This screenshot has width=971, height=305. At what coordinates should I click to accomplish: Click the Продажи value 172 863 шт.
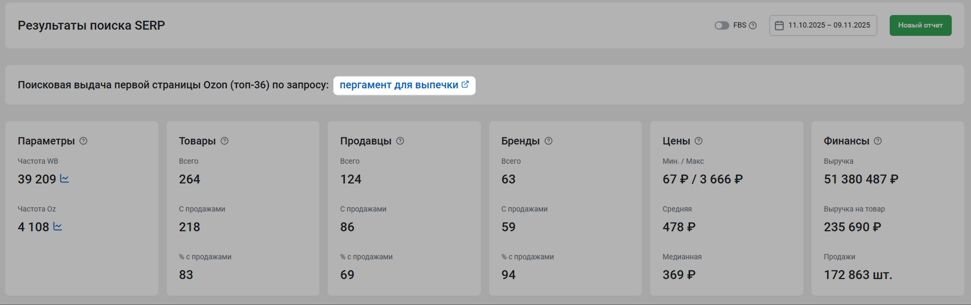click(x=858, y=275)
